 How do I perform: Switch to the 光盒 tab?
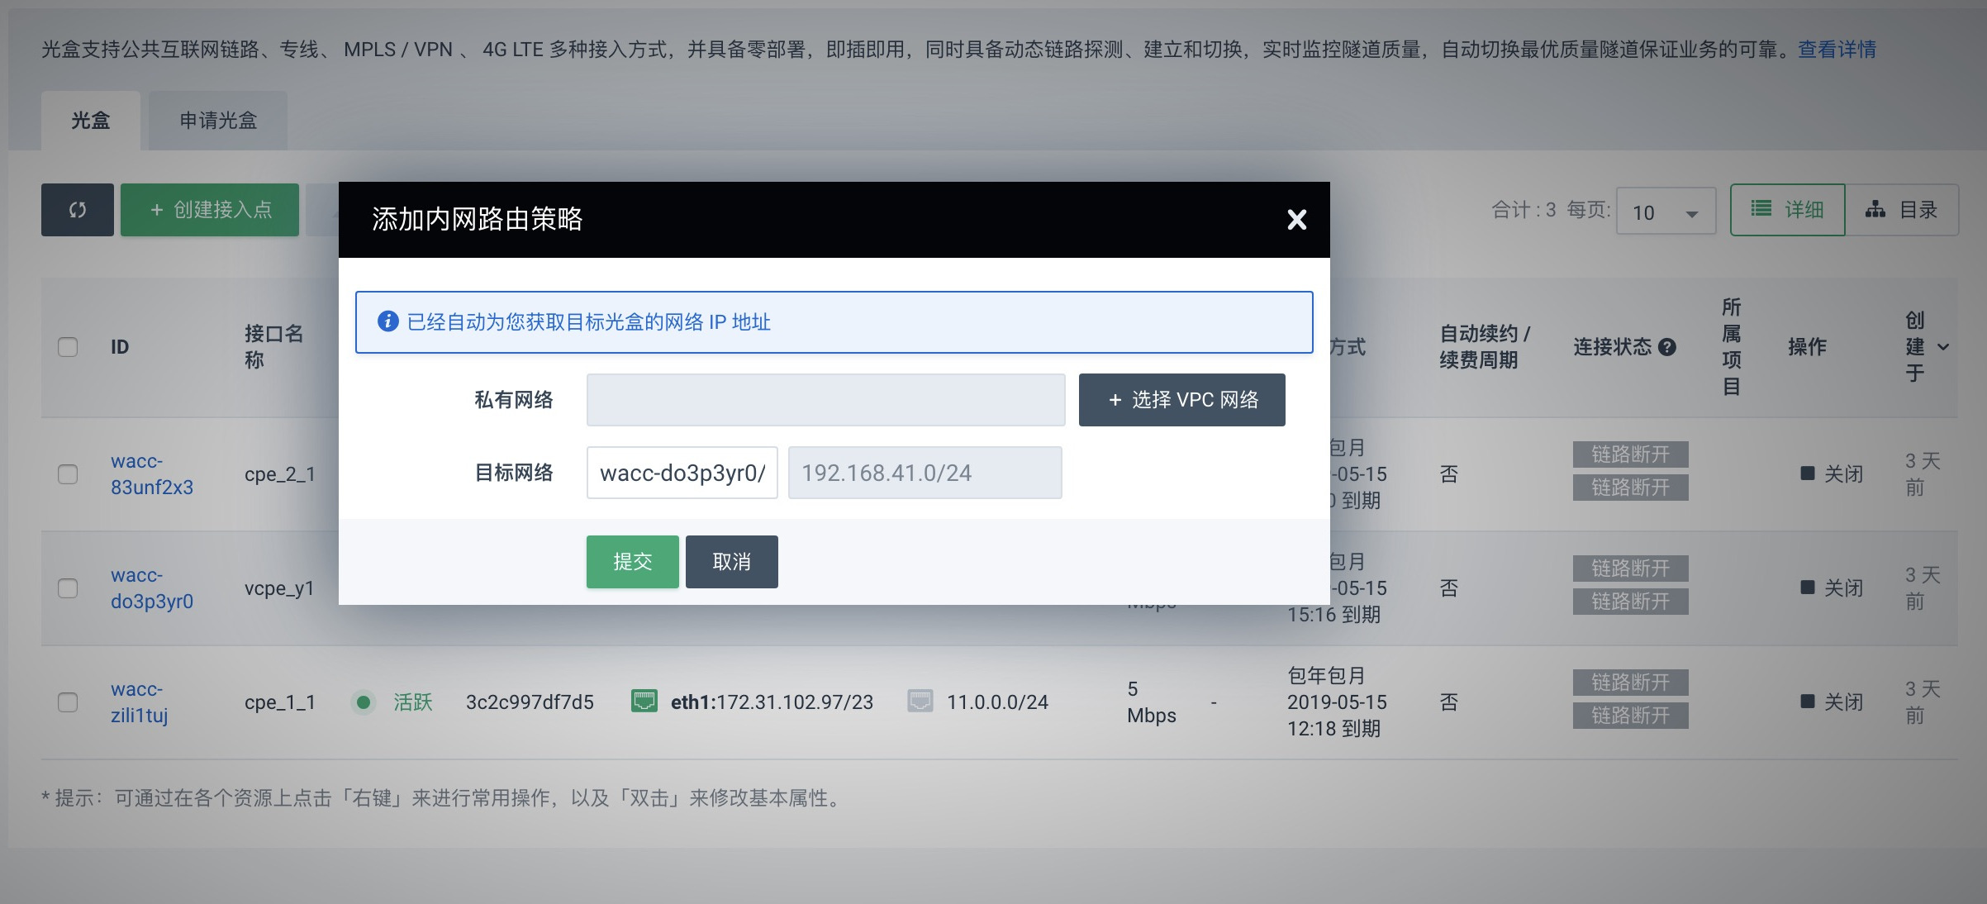[x=91, y=121]
